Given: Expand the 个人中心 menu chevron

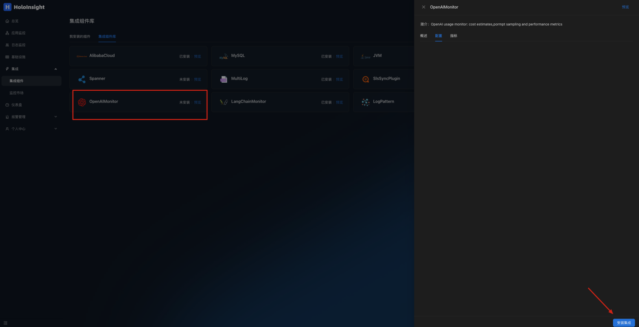Looking at the screenshot, I should 56,129.
